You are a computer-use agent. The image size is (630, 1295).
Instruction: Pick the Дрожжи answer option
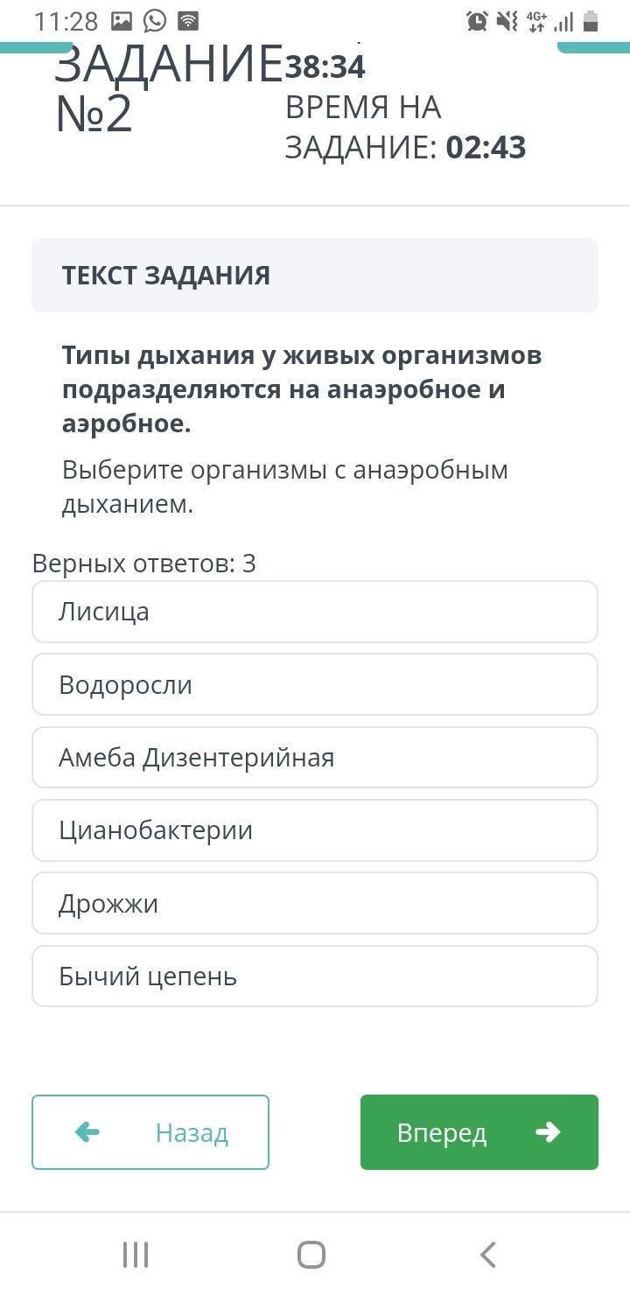click(315, 903)
